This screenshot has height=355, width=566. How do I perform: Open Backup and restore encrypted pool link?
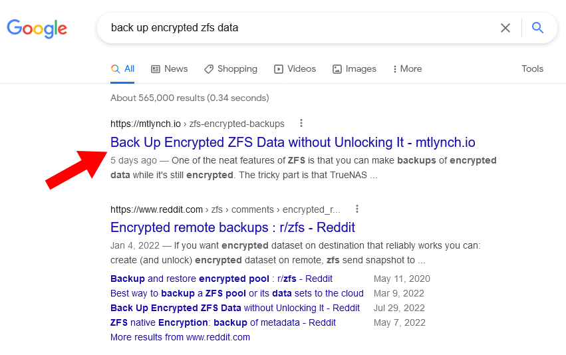(221, 279)
